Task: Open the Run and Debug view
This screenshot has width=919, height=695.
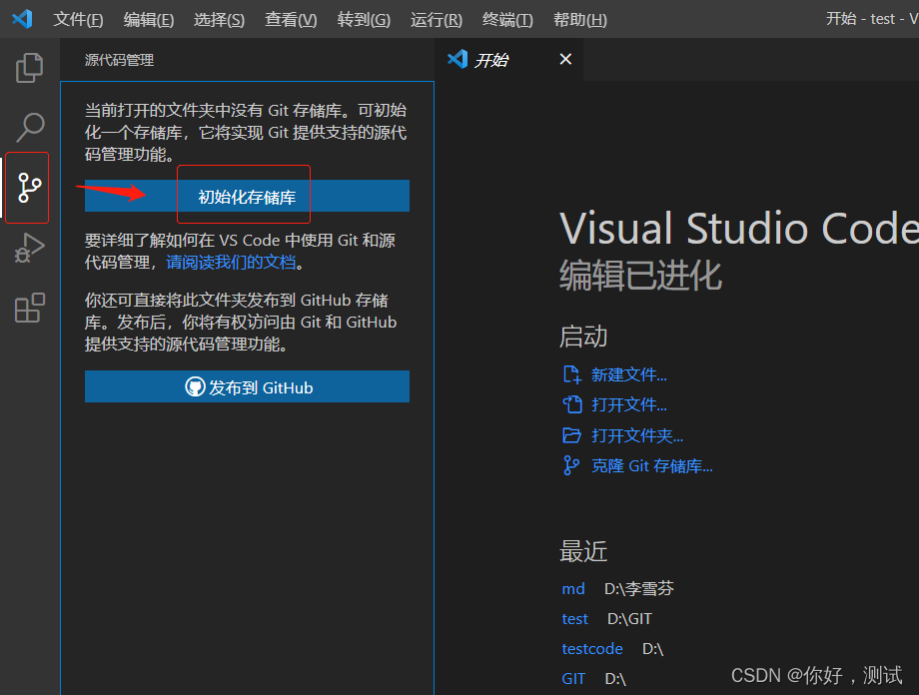Action: point(29,248)
